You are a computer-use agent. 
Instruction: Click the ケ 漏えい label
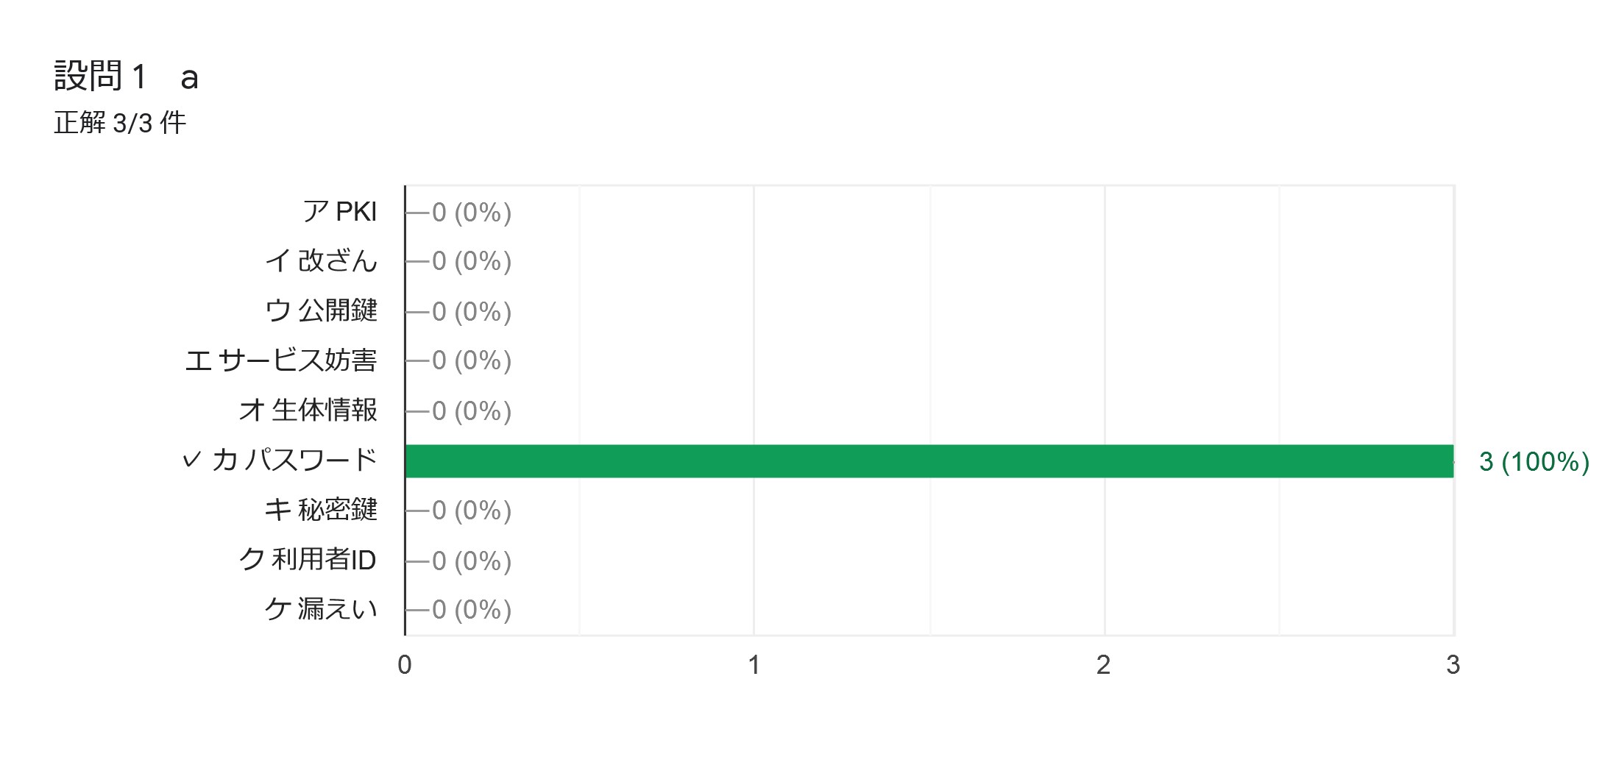pyautogui.click(x=321, y=609)
